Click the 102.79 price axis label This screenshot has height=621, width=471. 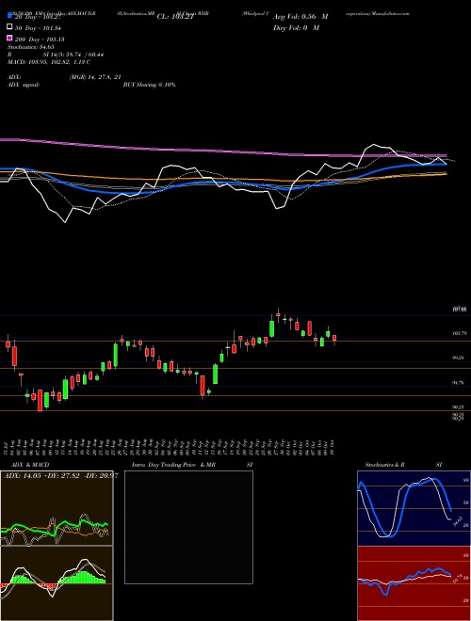pos(459,333)
